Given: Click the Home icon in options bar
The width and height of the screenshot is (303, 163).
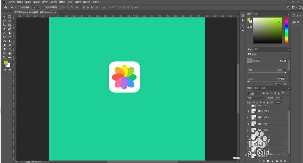Looking at the screenshot, I should tap(5, 7).
